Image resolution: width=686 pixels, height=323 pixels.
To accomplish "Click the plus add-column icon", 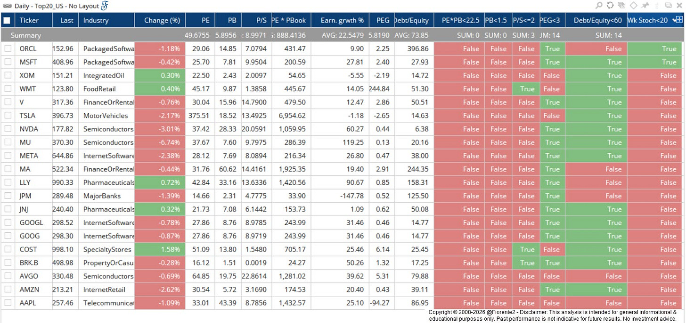I will 679,19.
